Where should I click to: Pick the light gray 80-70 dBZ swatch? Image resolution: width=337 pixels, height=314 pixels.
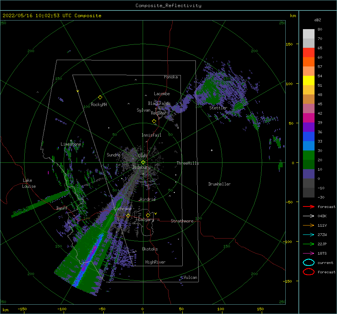309,34
